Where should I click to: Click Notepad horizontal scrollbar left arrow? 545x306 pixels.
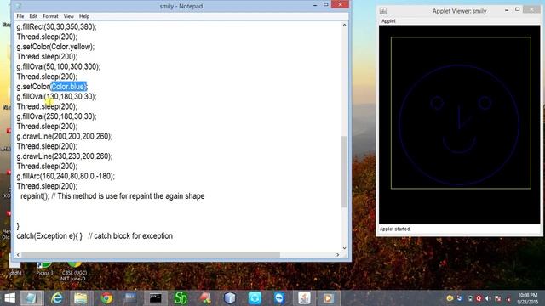coord(18,255)
